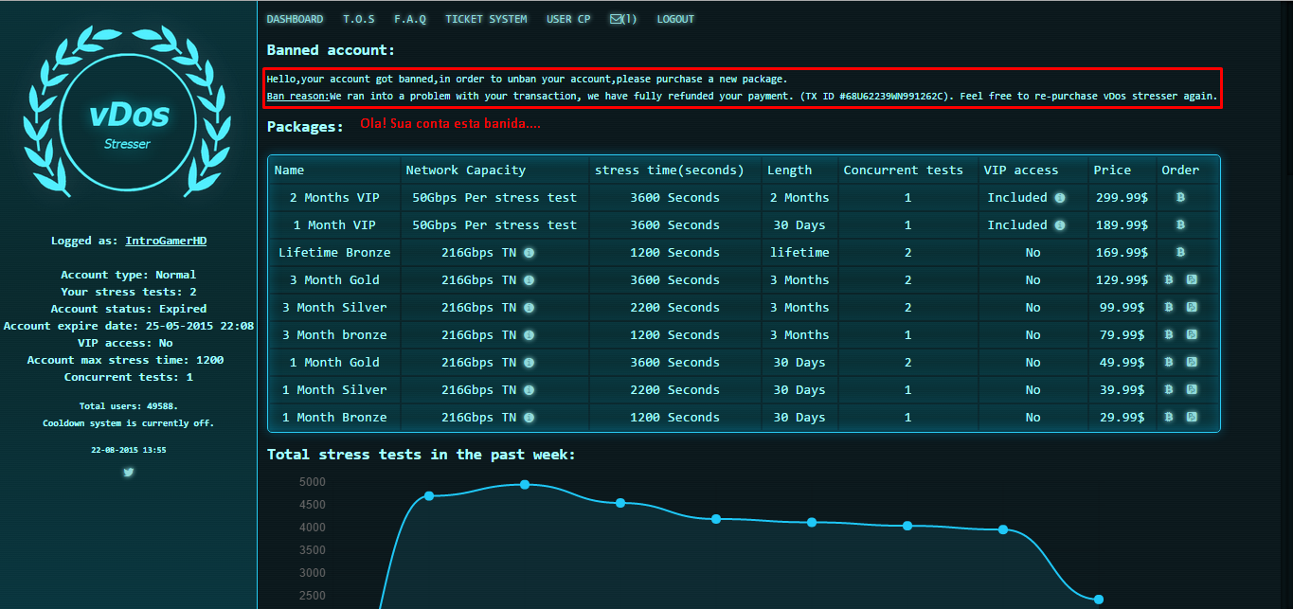Click network info icon for 1 Month Bronze

pos(529,418)
